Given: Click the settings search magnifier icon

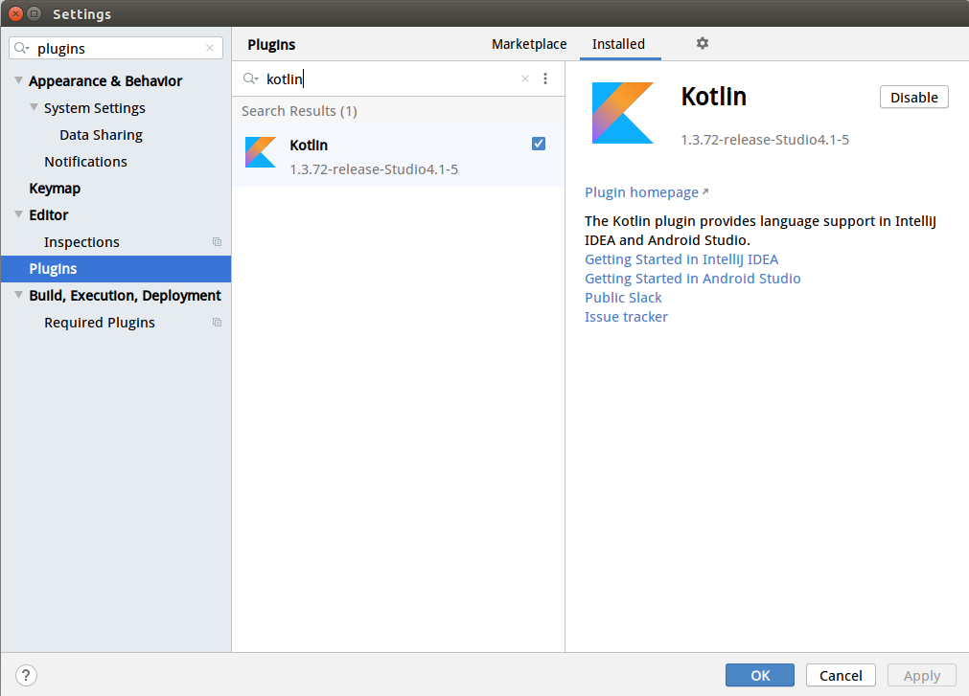Looking at the screenshot, I should [x=22, y=48].
